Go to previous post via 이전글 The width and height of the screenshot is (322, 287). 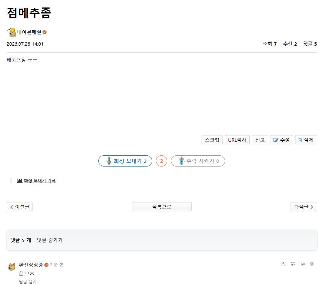tap(20, 207)
